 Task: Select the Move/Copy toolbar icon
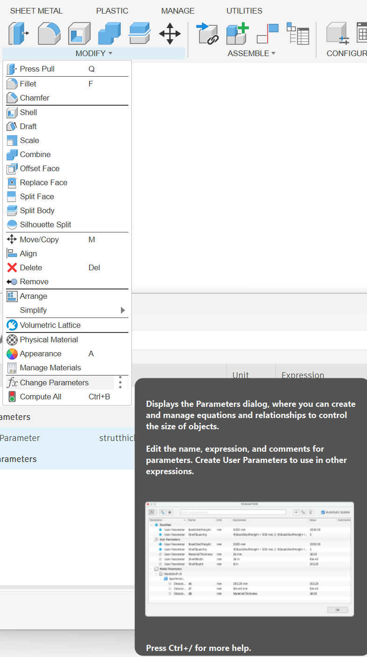tap(170, 34)
